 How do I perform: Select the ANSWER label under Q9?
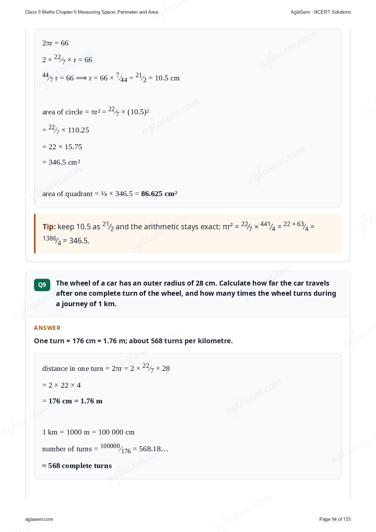coord(47,328)
